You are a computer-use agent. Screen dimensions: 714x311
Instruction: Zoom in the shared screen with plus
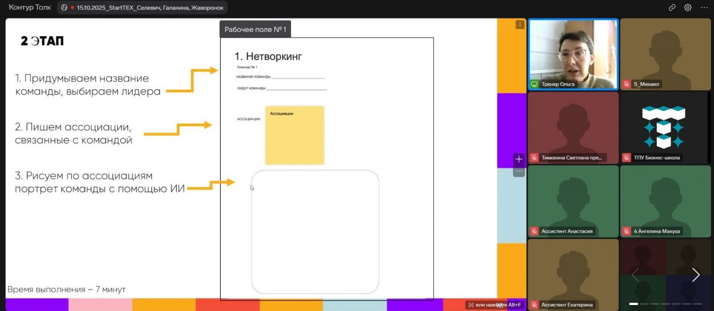519,159
